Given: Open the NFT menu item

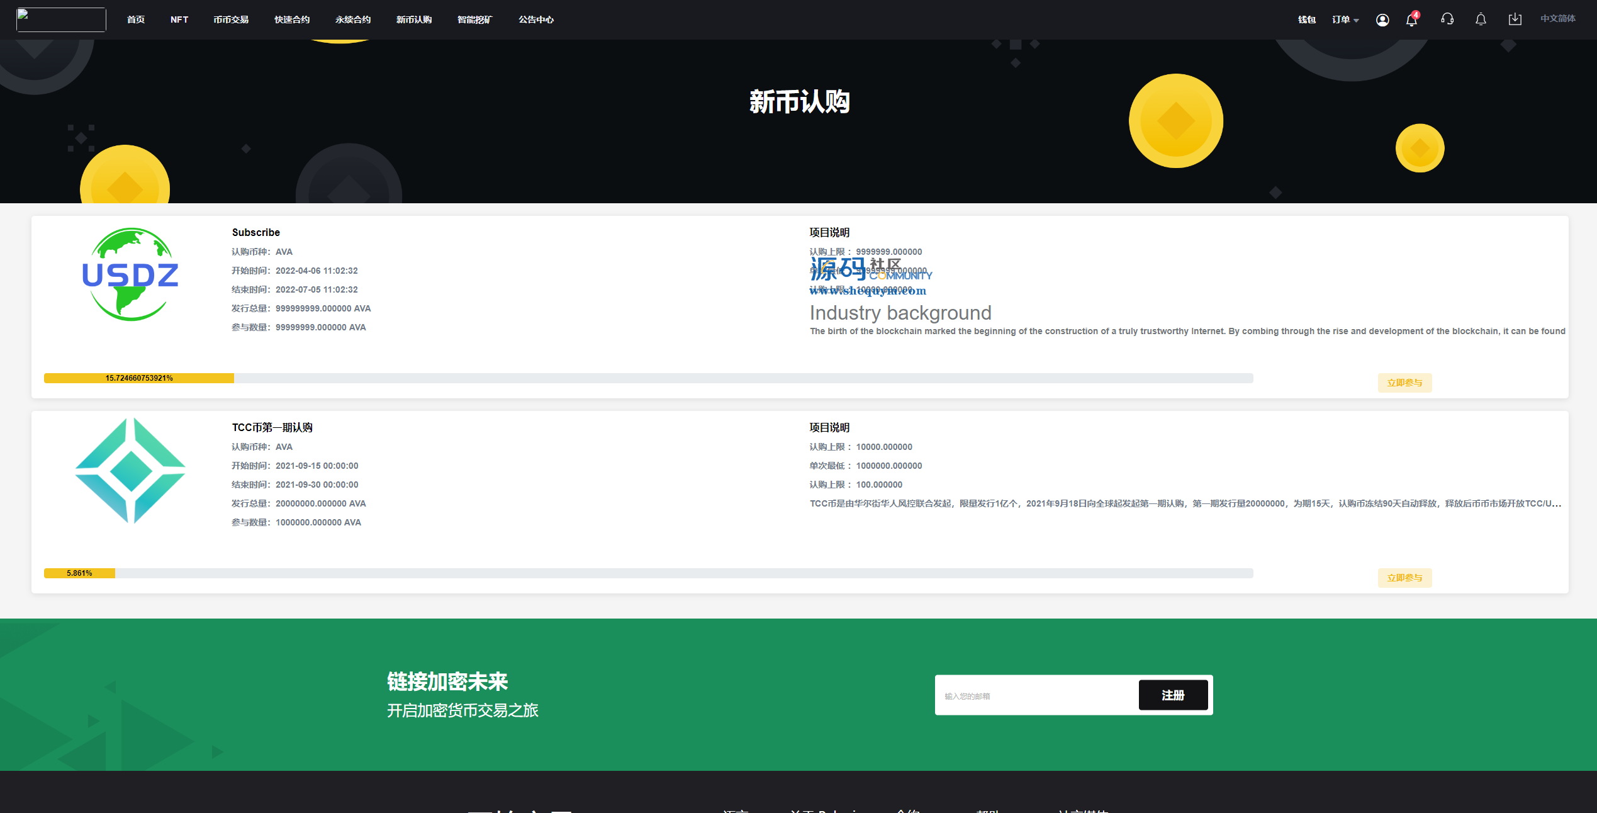Looking at the screenshot, I should 179,20.
